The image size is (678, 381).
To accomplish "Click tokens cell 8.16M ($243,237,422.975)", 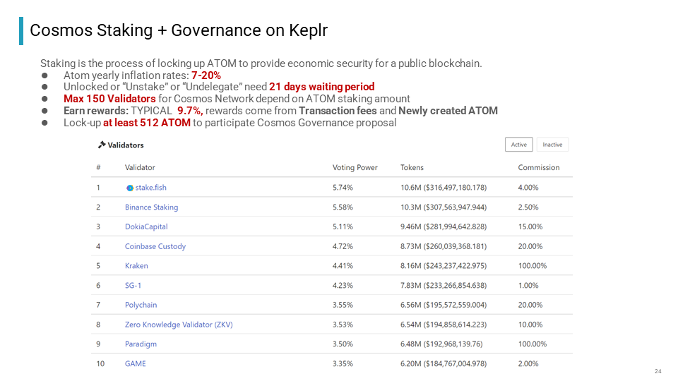I will coord(444,266).
